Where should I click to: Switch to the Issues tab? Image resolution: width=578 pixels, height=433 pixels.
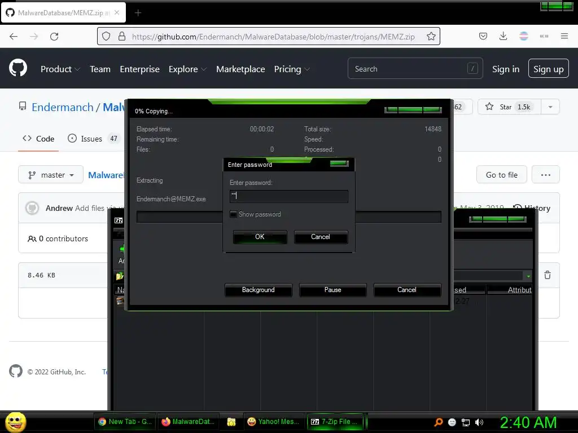click(93, 139)
